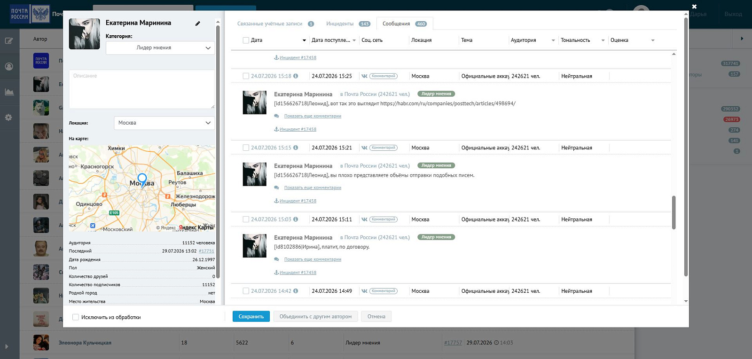Screen dimensions: 752x359
Task: Select the Сообщения tab
Action: point(405,23)
